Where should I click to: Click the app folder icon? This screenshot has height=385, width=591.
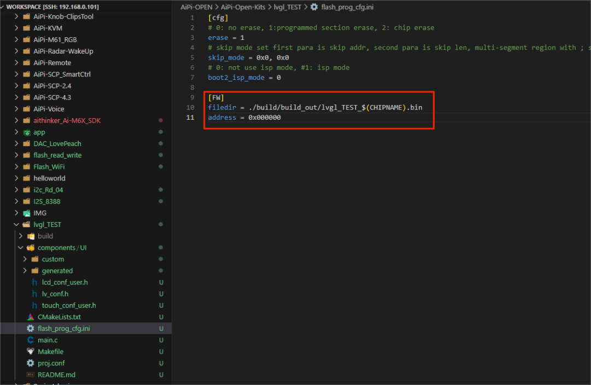pyautogui.click(x=27, y=132)
